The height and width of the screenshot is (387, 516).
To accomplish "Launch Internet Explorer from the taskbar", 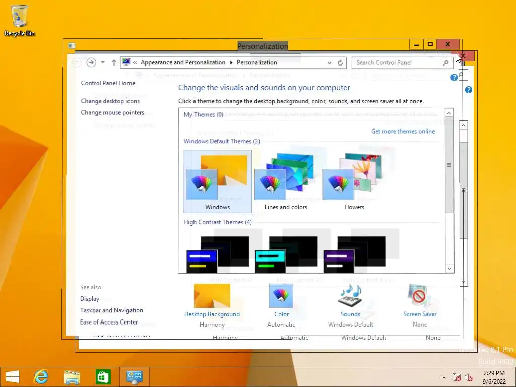I will click(41, 377).
